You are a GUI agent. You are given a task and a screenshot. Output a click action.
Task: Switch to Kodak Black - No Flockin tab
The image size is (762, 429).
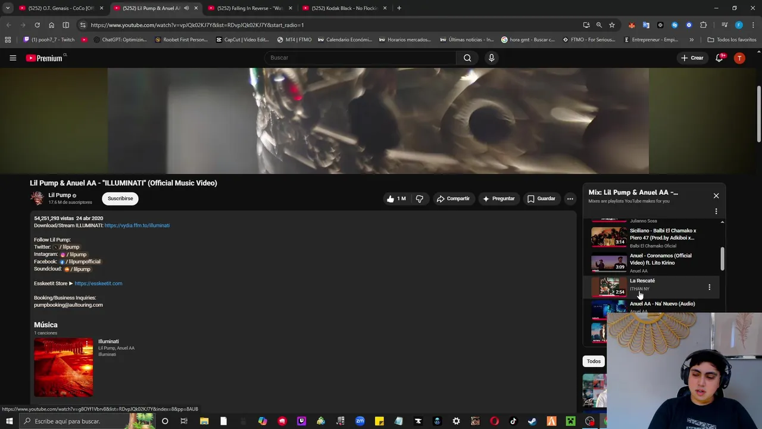pyautogui.click(x=345, y=8)
